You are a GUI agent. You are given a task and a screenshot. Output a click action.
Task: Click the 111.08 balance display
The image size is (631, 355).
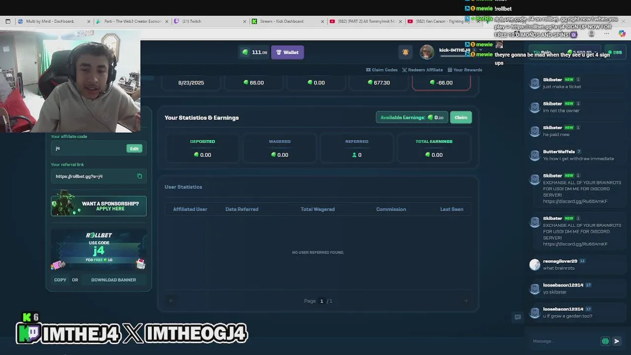[x=255, y=52]
